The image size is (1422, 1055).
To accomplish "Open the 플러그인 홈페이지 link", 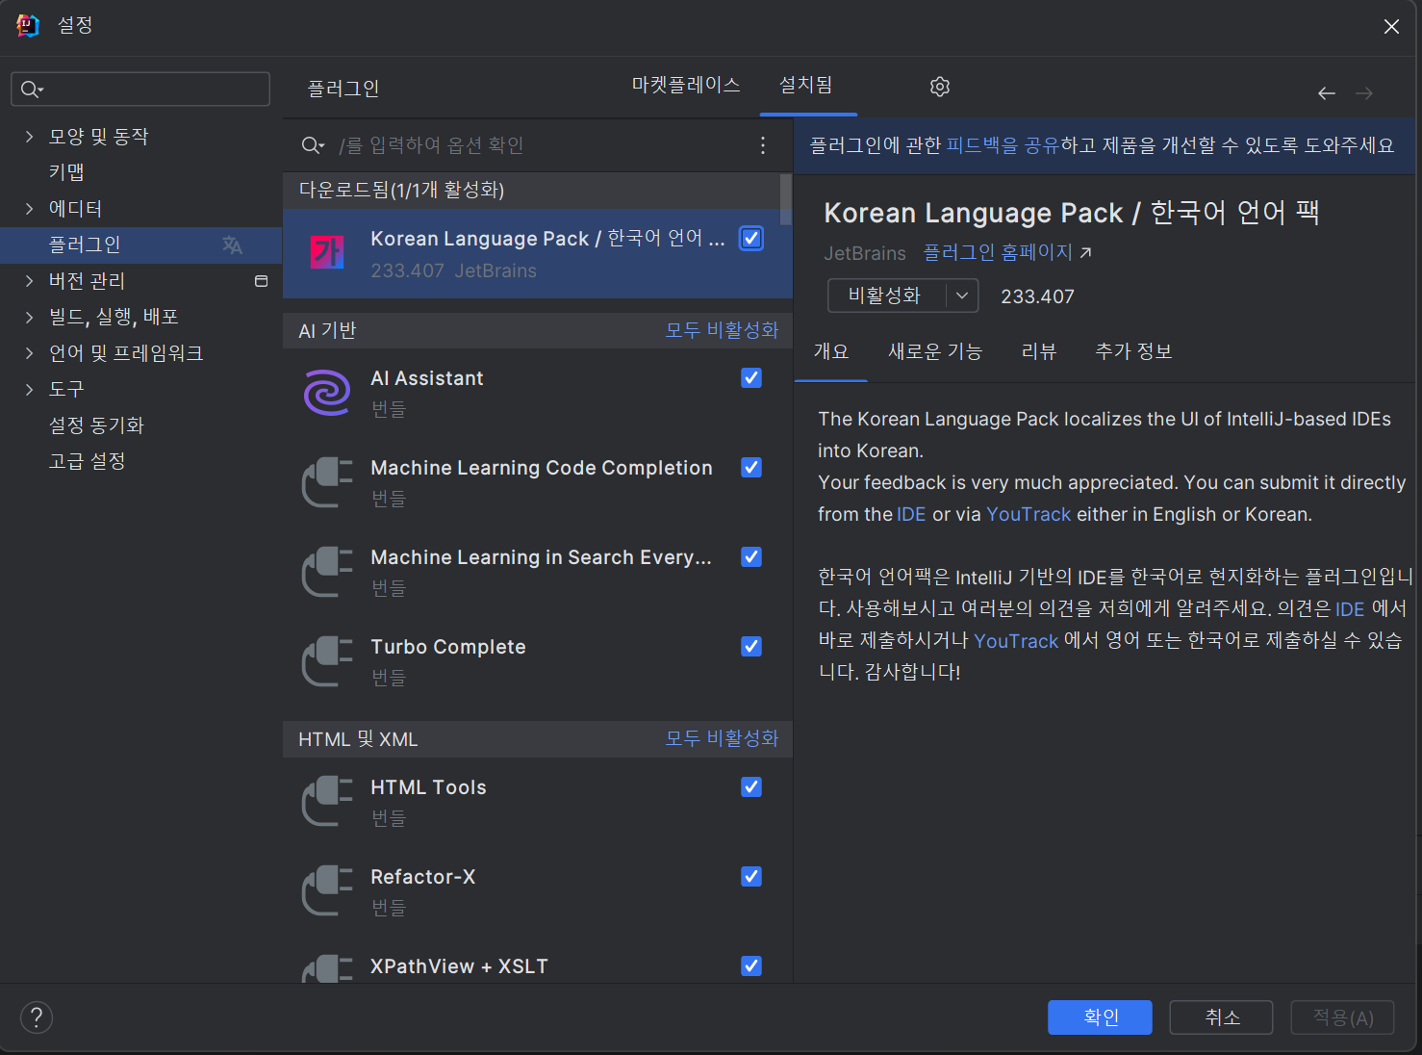I will click(1007, 252).
